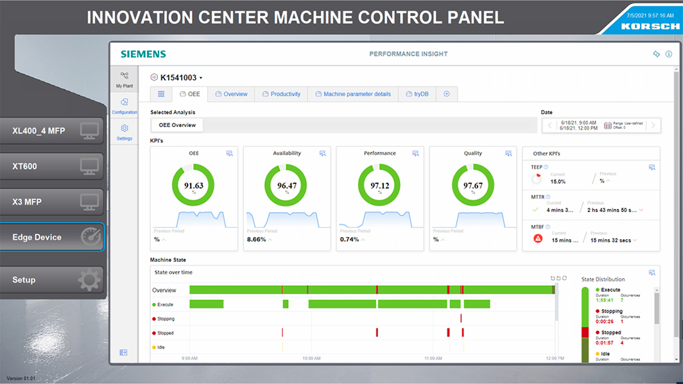
Task: Click the MTBF red warning icon
Action: pos(538,238)
